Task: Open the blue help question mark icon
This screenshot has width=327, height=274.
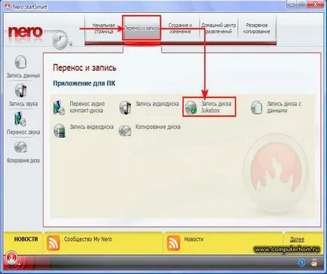Action: coord(302,263)
